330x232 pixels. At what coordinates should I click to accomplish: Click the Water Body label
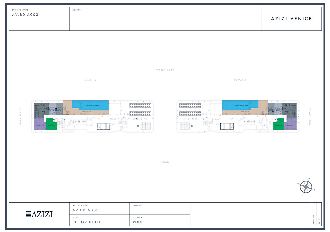pyautogui.click(x=165, y=70)
